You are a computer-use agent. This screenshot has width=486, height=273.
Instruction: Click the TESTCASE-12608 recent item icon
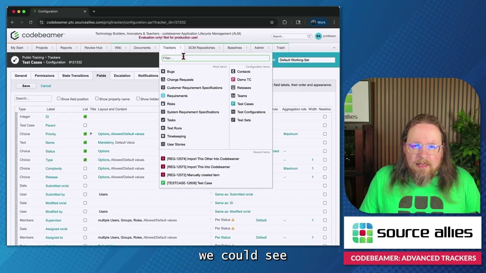point(163,183)
